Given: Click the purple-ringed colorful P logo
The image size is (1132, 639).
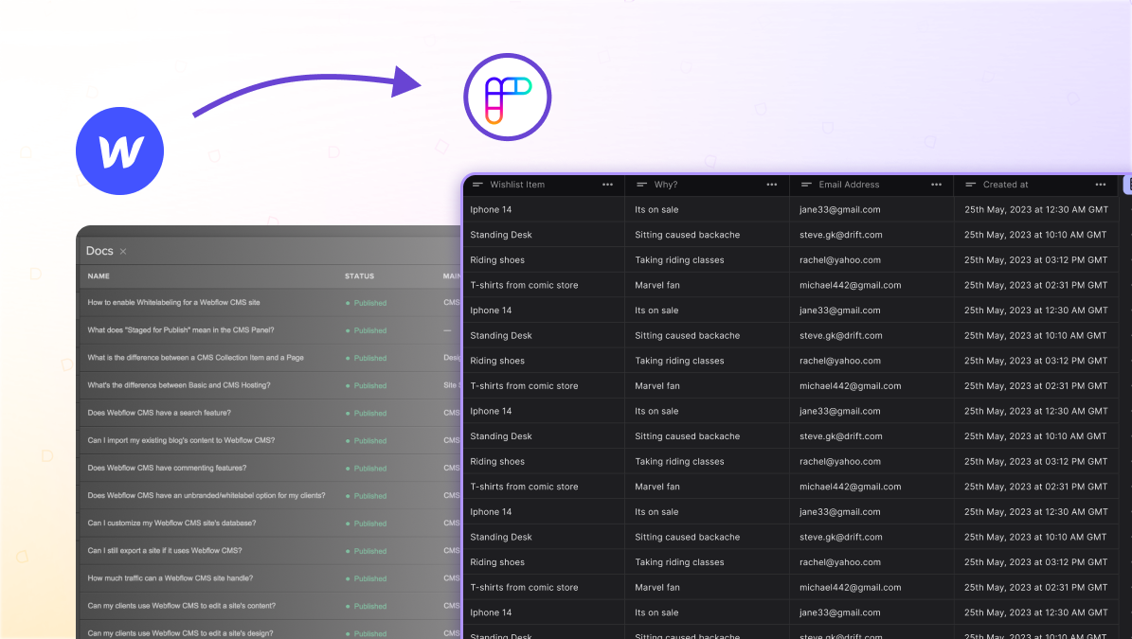Looking at the screenshot, I should [508, 97].
